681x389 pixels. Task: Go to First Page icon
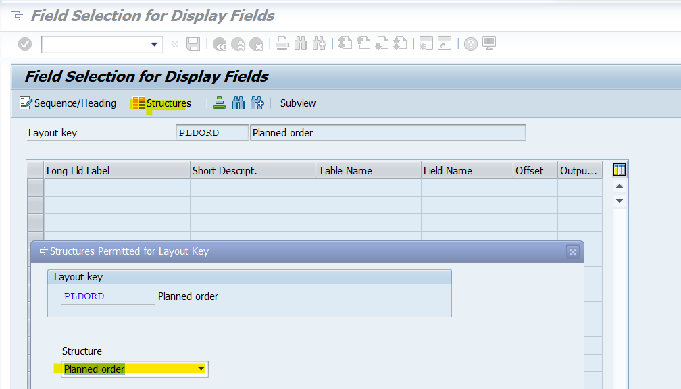(x=345, y=43)
